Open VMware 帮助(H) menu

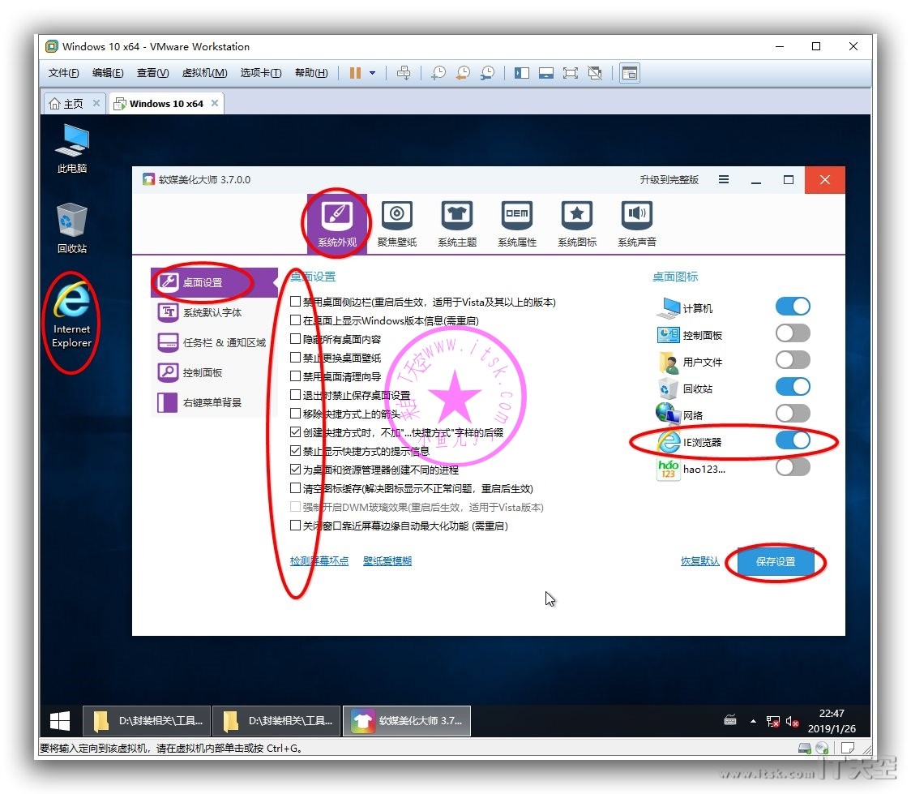pos(311,73)
